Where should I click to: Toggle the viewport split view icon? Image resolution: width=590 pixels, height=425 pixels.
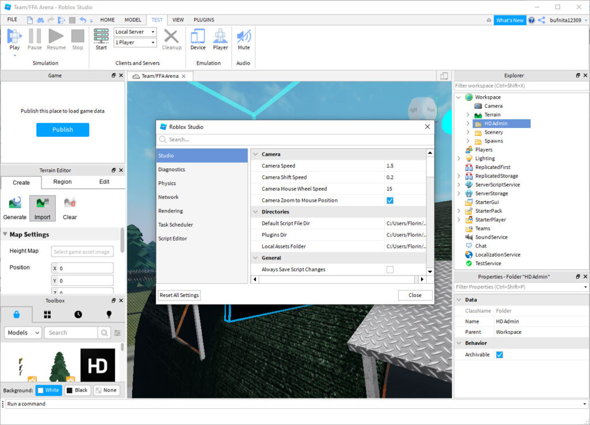[444, 76]
